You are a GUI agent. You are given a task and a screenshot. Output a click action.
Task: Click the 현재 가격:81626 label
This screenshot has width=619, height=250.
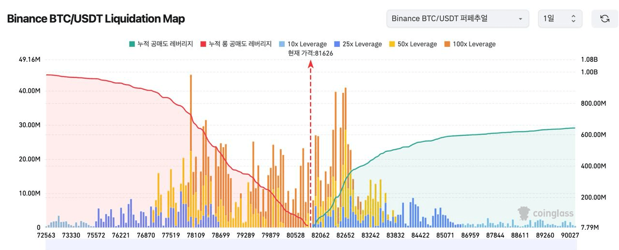point(310,53)
